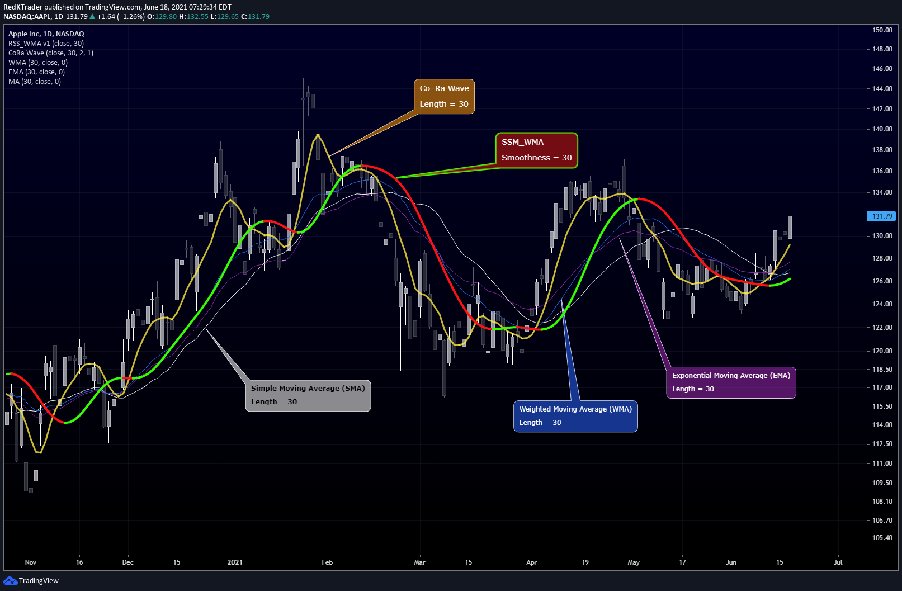902x591 pixels.
Task: Click the 128.00 price axis label
Action: click(882, 258)
